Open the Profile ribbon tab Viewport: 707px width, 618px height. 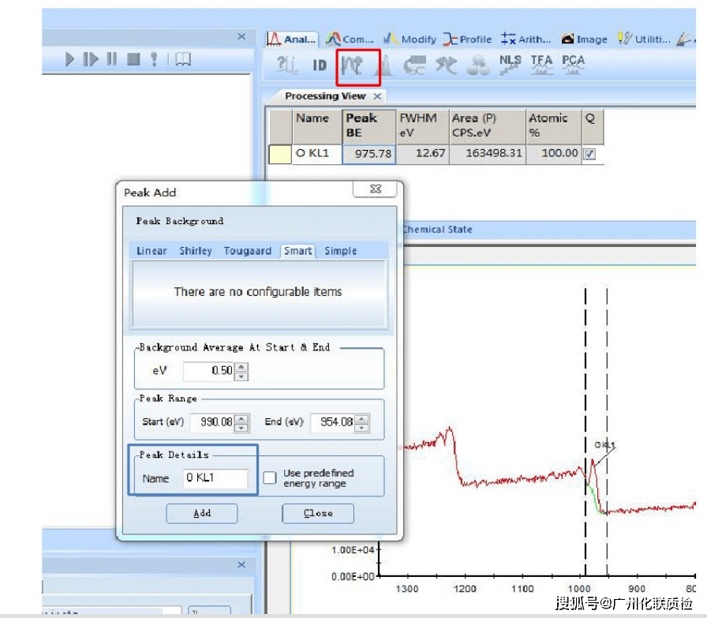tap(467, 39)
